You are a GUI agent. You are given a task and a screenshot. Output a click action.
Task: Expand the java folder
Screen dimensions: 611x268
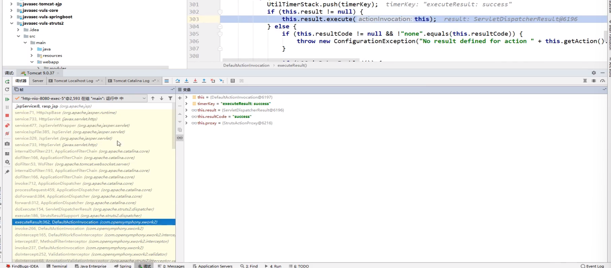32,49
